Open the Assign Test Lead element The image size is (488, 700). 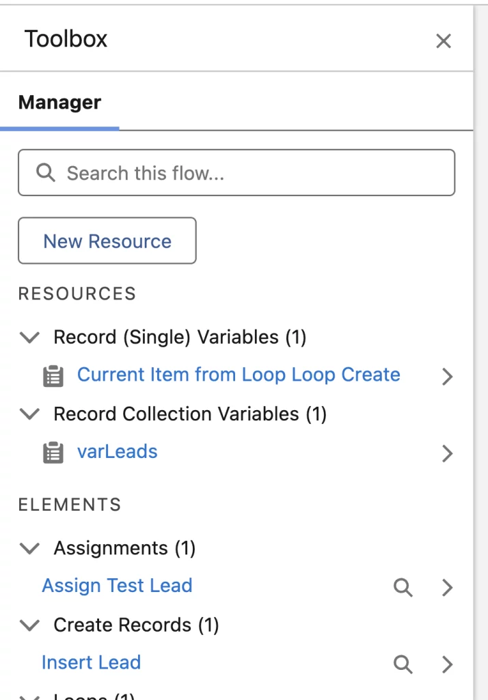click(117, 586)
